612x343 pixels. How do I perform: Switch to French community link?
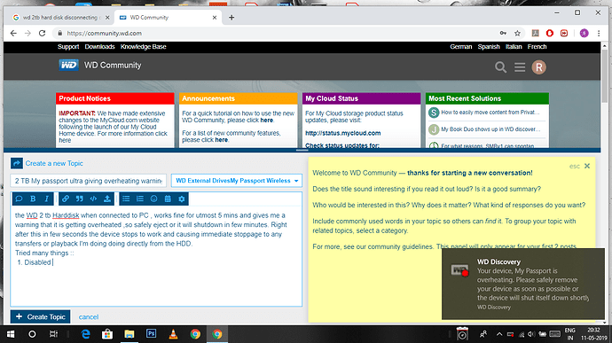point(537,46)
